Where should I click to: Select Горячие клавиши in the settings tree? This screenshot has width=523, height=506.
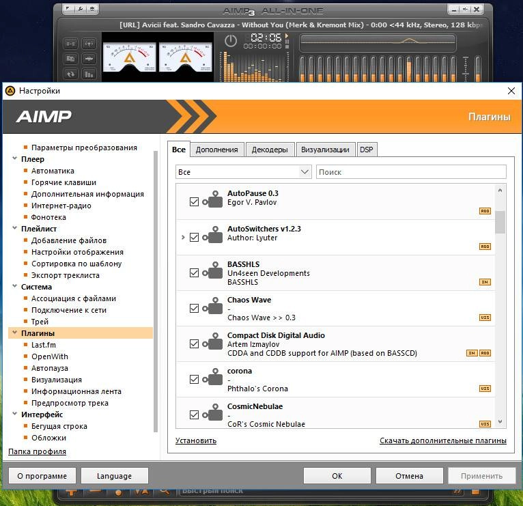tap(63, 182)
